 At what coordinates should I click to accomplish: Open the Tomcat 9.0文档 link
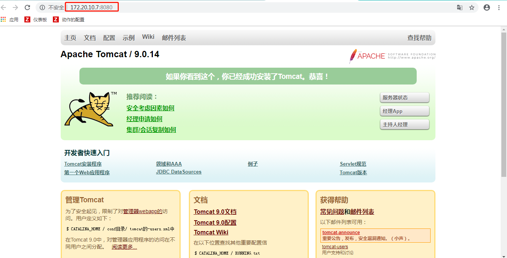click(215, 212)
